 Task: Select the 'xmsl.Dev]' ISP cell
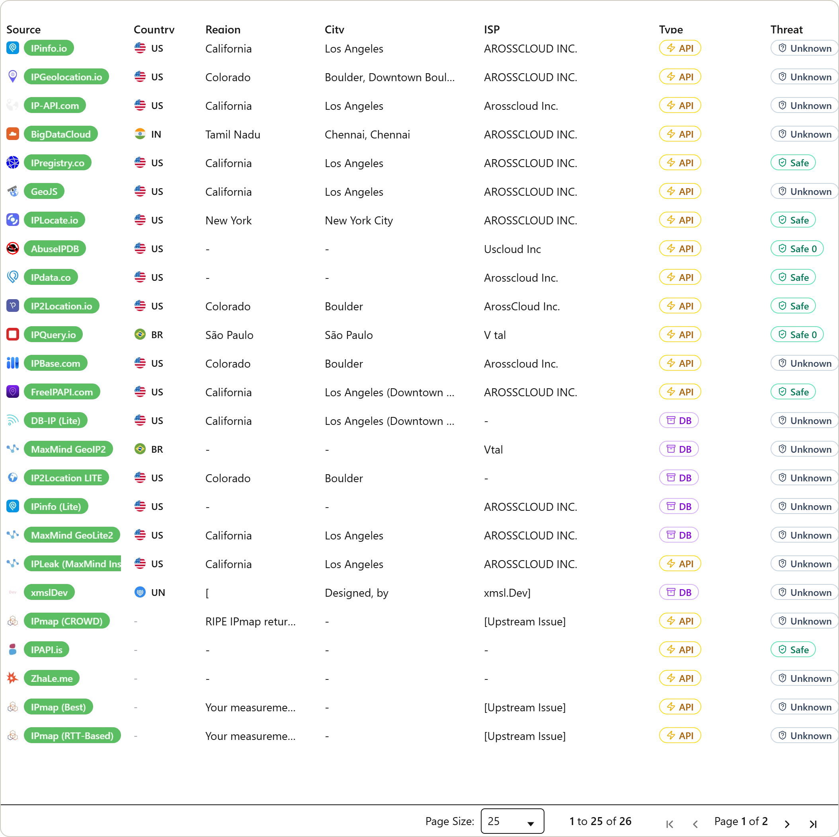click(507, 593)
